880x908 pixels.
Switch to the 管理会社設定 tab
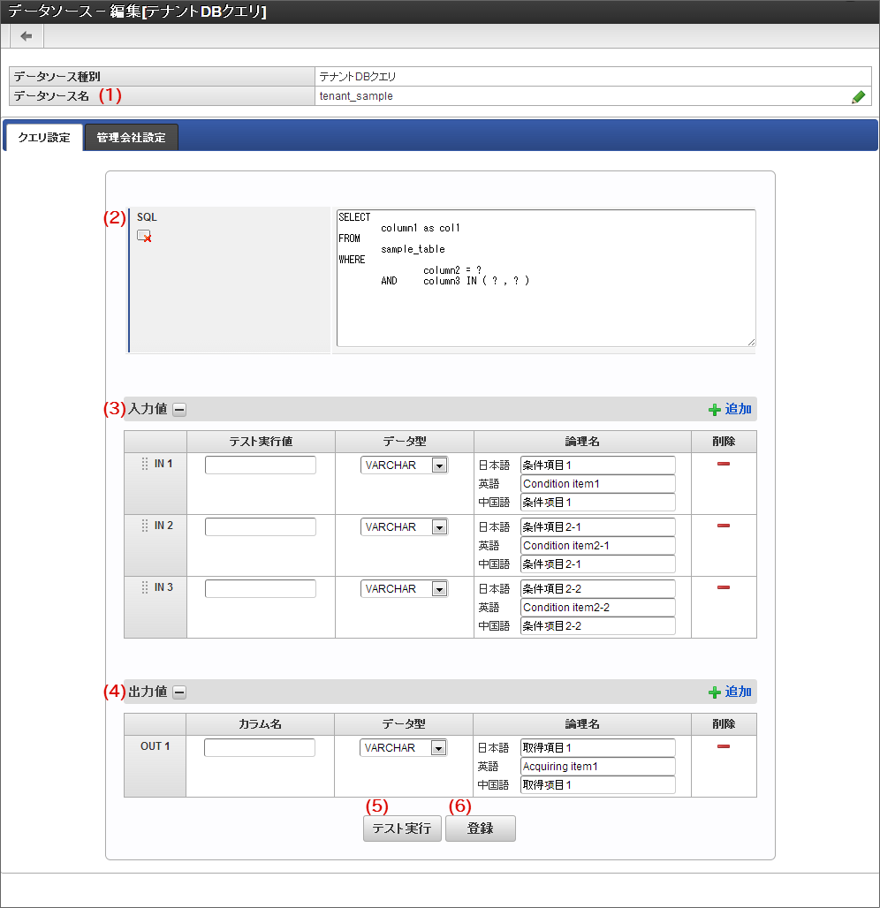pos(131,138)
